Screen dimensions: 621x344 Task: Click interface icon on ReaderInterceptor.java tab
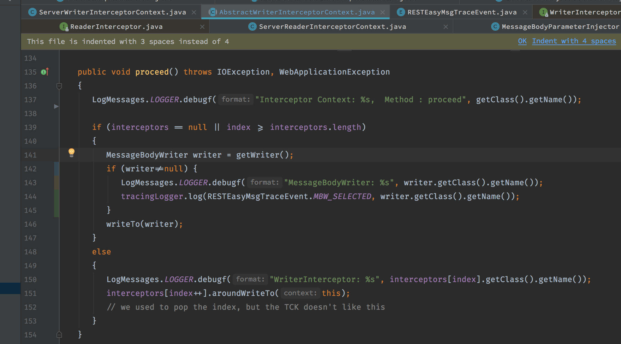click(64, 27)
